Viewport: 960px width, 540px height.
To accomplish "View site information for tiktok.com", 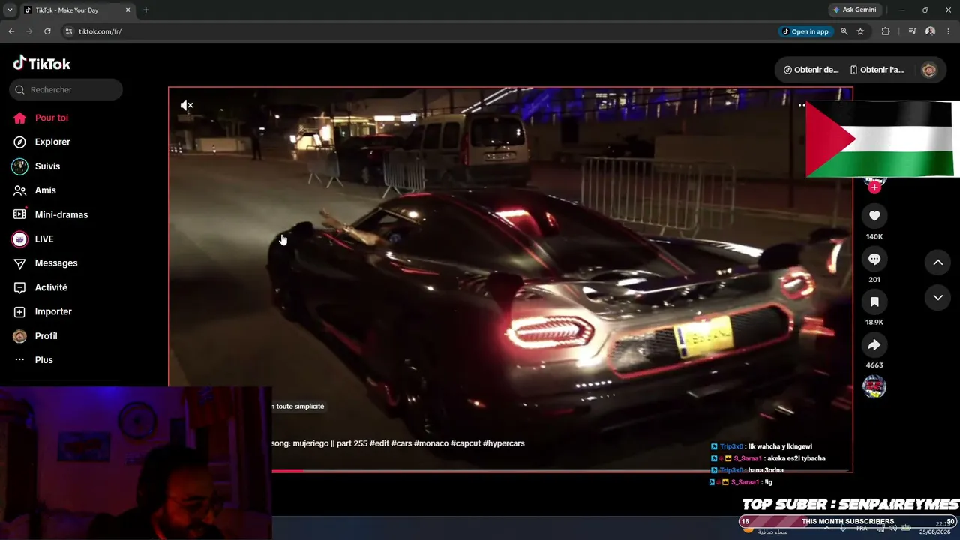I will point(68,31).
